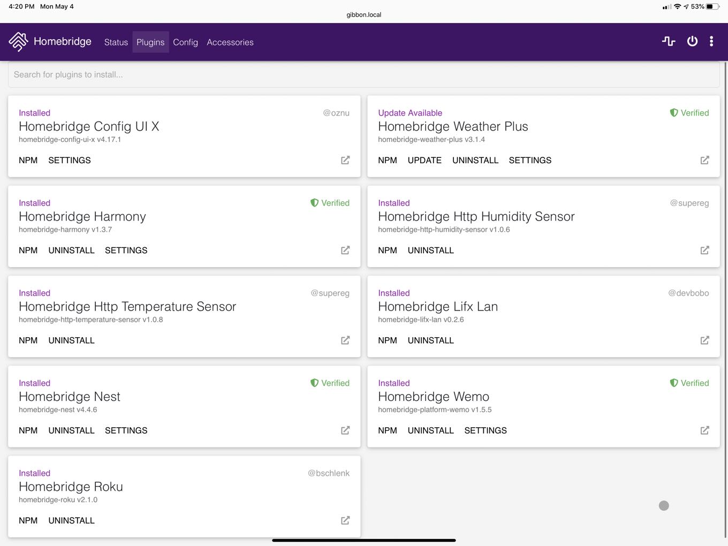Open the Config tab
The width and height of the screenshot is (728, 546).
[185, 42]
